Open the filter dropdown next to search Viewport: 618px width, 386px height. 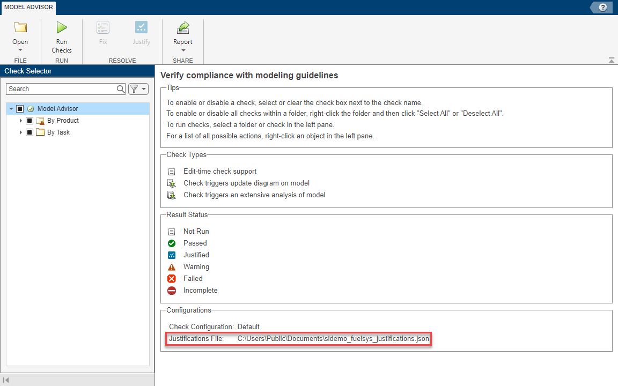138,89
